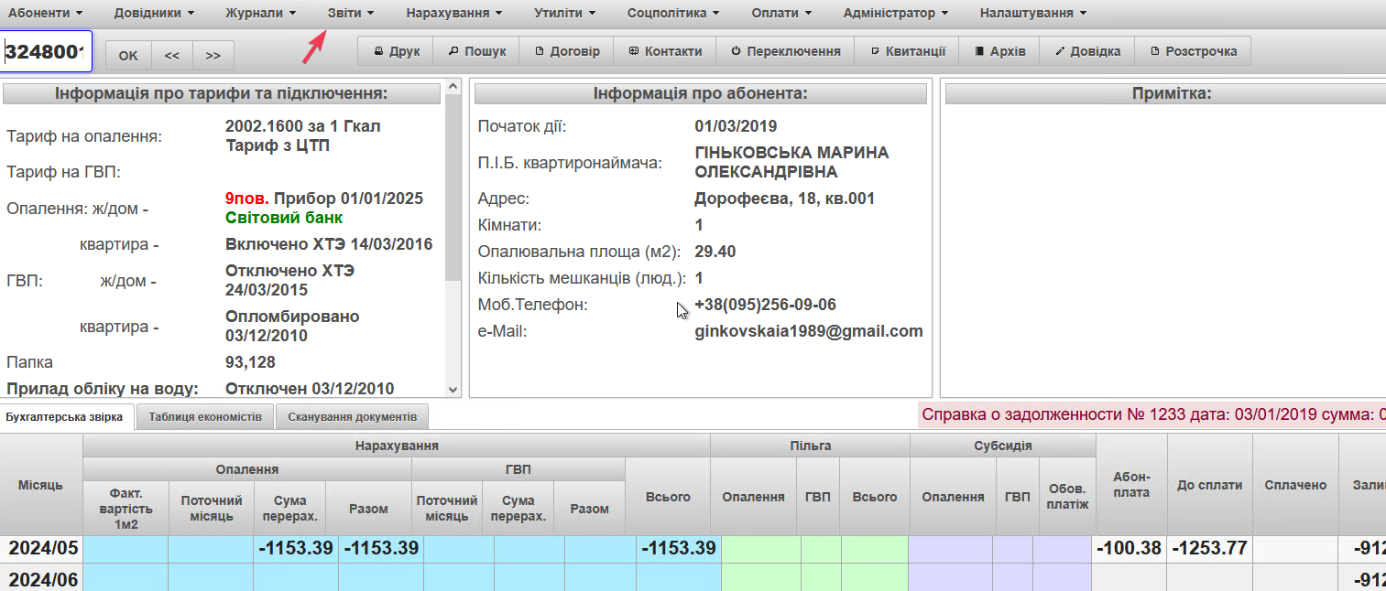Click the Світовий банк green text

click(x=284, y=218)
